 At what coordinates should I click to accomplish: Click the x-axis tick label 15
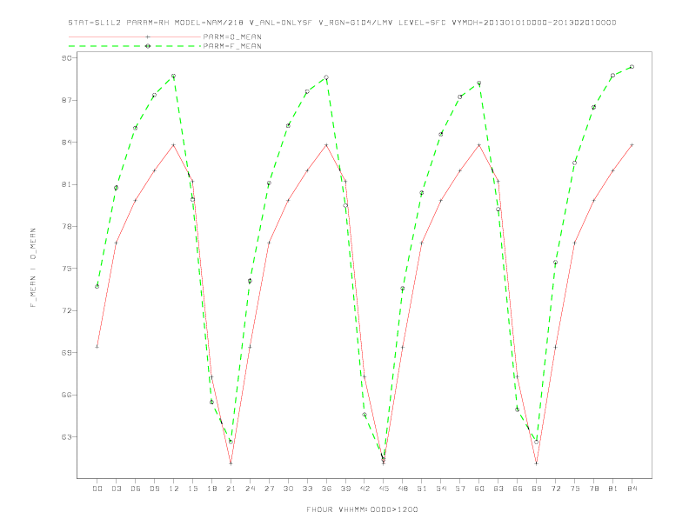pos(192,489)
